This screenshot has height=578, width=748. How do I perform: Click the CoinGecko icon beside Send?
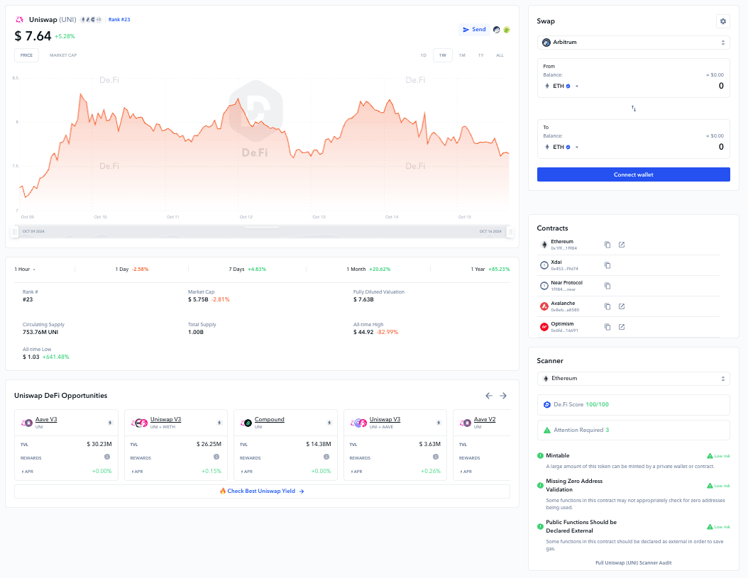(x=507, y=30)
